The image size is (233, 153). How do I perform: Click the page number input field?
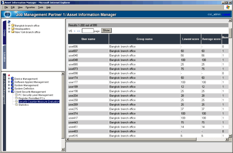pos(88,31)
